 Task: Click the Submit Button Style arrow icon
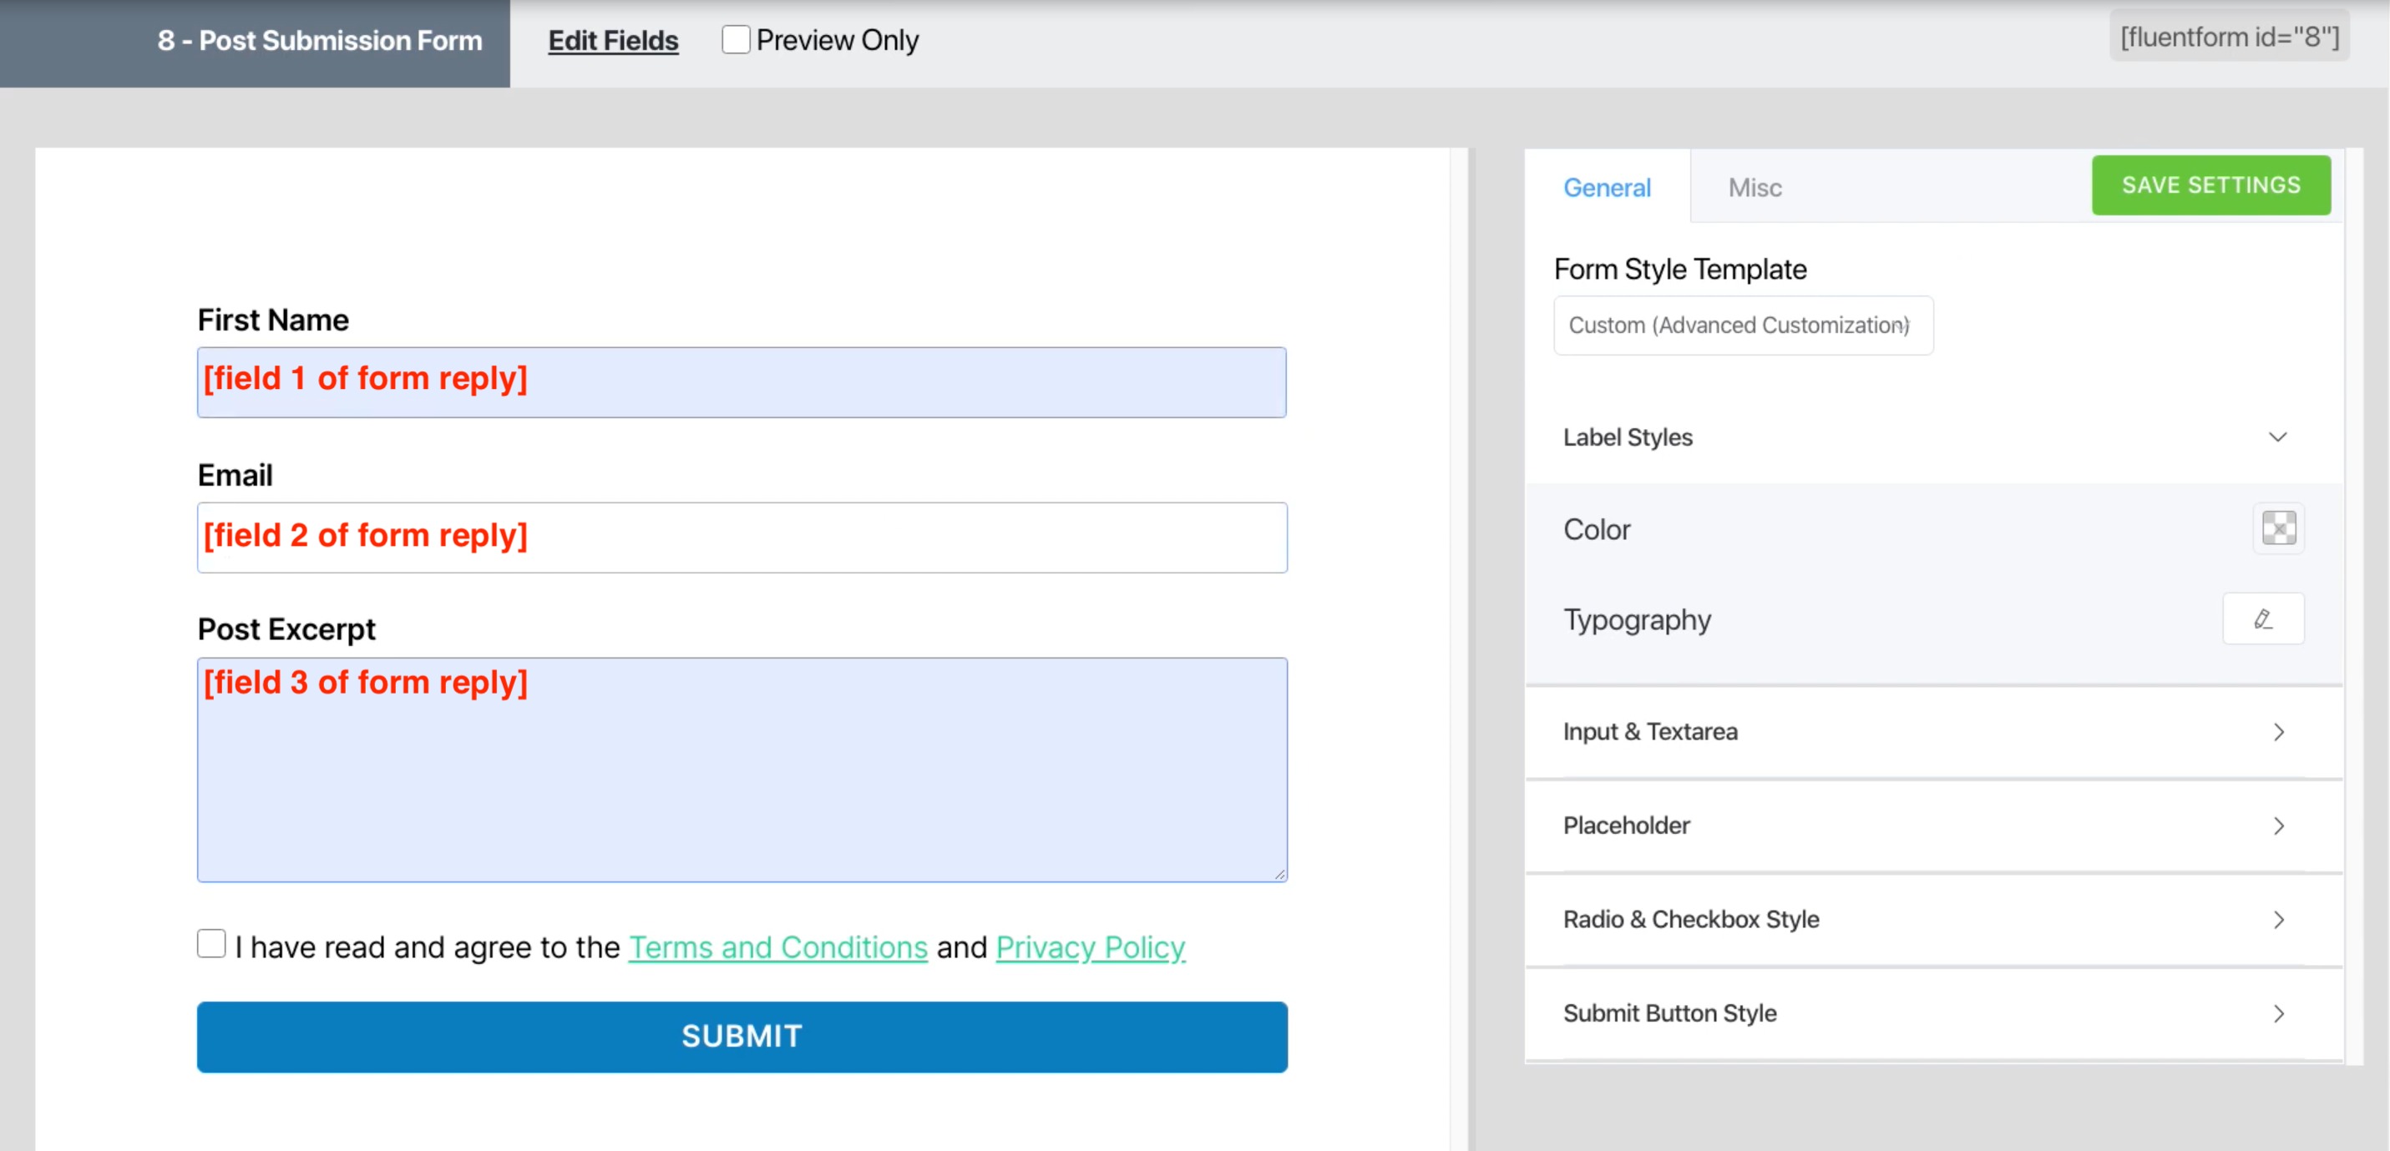click(x=2278, y=1012)
